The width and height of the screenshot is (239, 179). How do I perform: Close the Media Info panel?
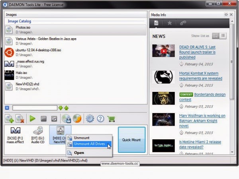(231, 15)
